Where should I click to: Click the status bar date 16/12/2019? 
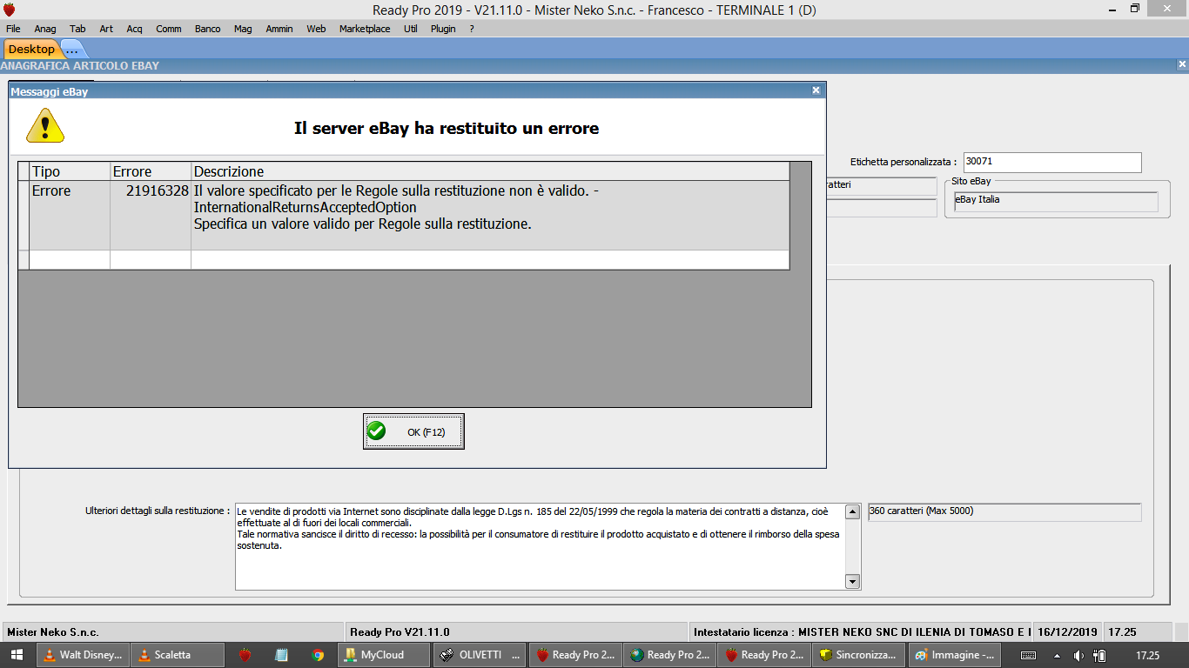pos(1068,632)
